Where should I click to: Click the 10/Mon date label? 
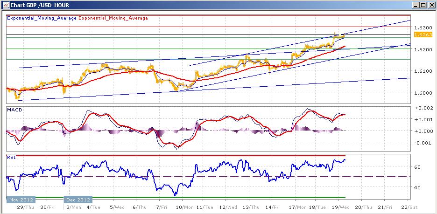[x=185, y=207]
